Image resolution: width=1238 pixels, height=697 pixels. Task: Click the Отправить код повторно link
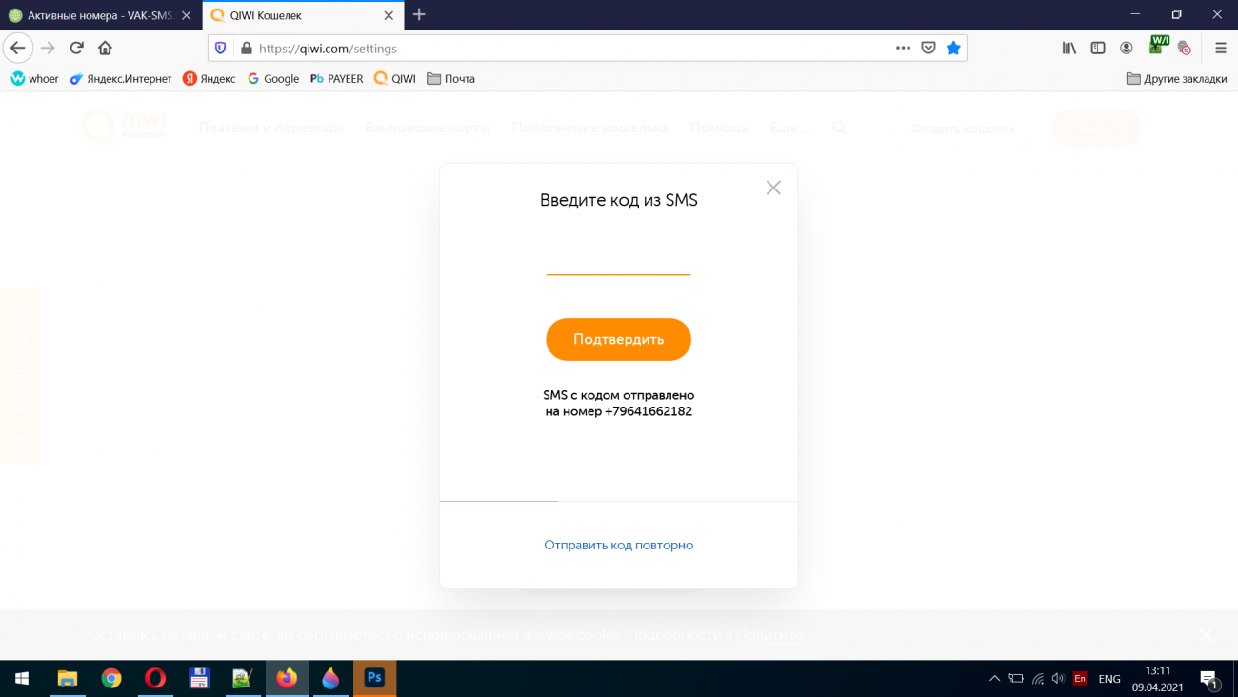618,546
